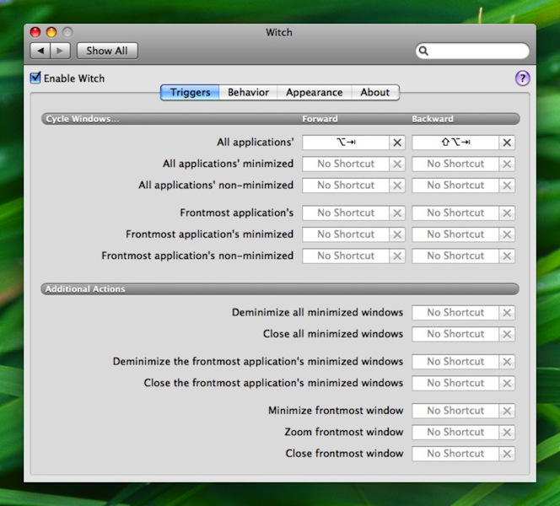Select the Triggers tab
Image resolution: width=560 pixels, height=506 pixels.
[x=191, y=93]
